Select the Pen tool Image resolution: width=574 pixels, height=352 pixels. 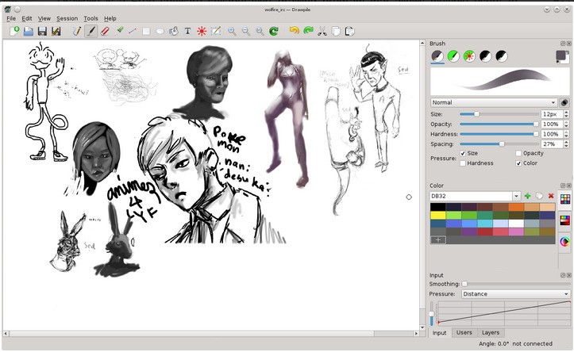(77, 32)
